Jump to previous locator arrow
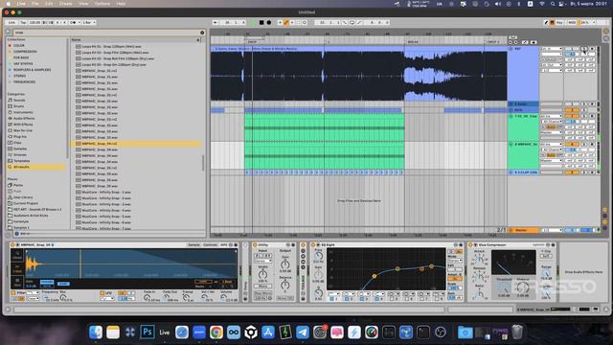 [511, 42]
